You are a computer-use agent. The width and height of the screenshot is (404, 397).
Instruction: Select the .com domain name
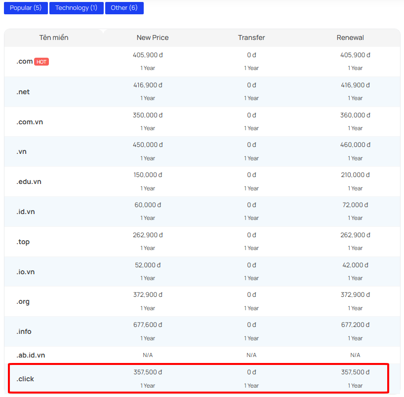pyautogui.click(x=25, y=62)
